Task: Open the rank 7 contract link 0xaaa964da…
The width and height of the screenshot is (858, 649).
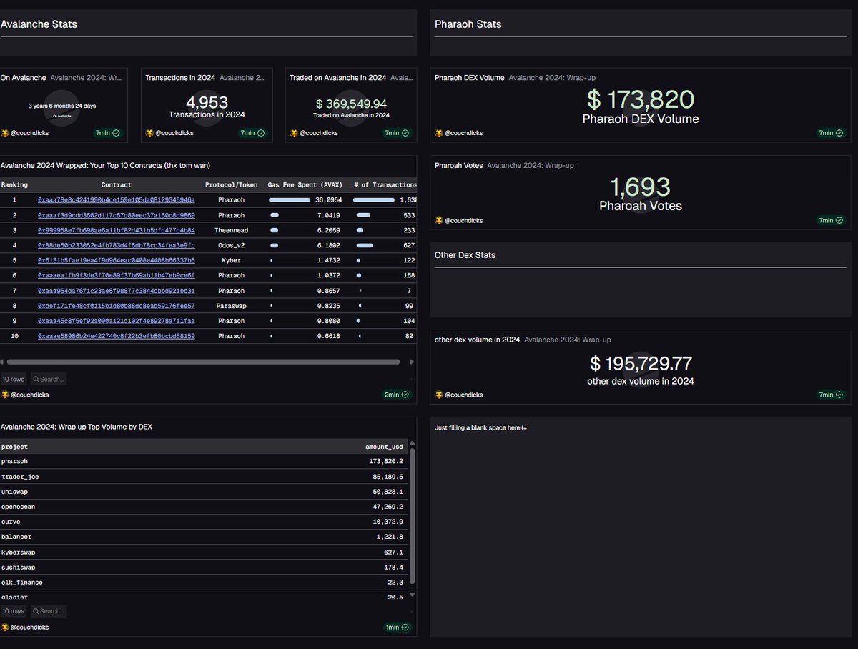Action: click(116, 291)
